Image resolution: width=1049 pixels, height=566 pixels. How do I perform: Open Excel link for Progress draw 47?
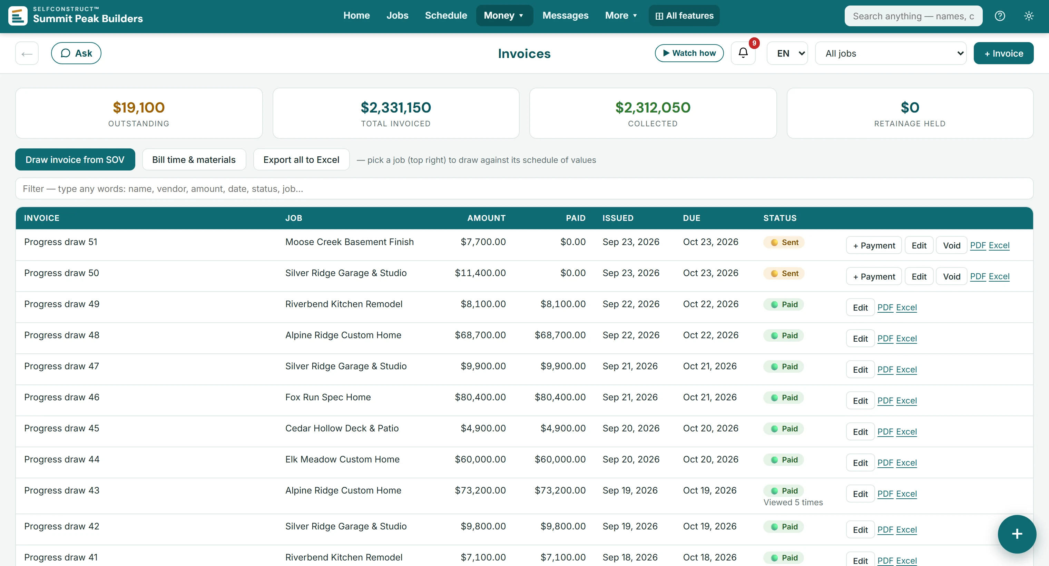coord(906,369)
